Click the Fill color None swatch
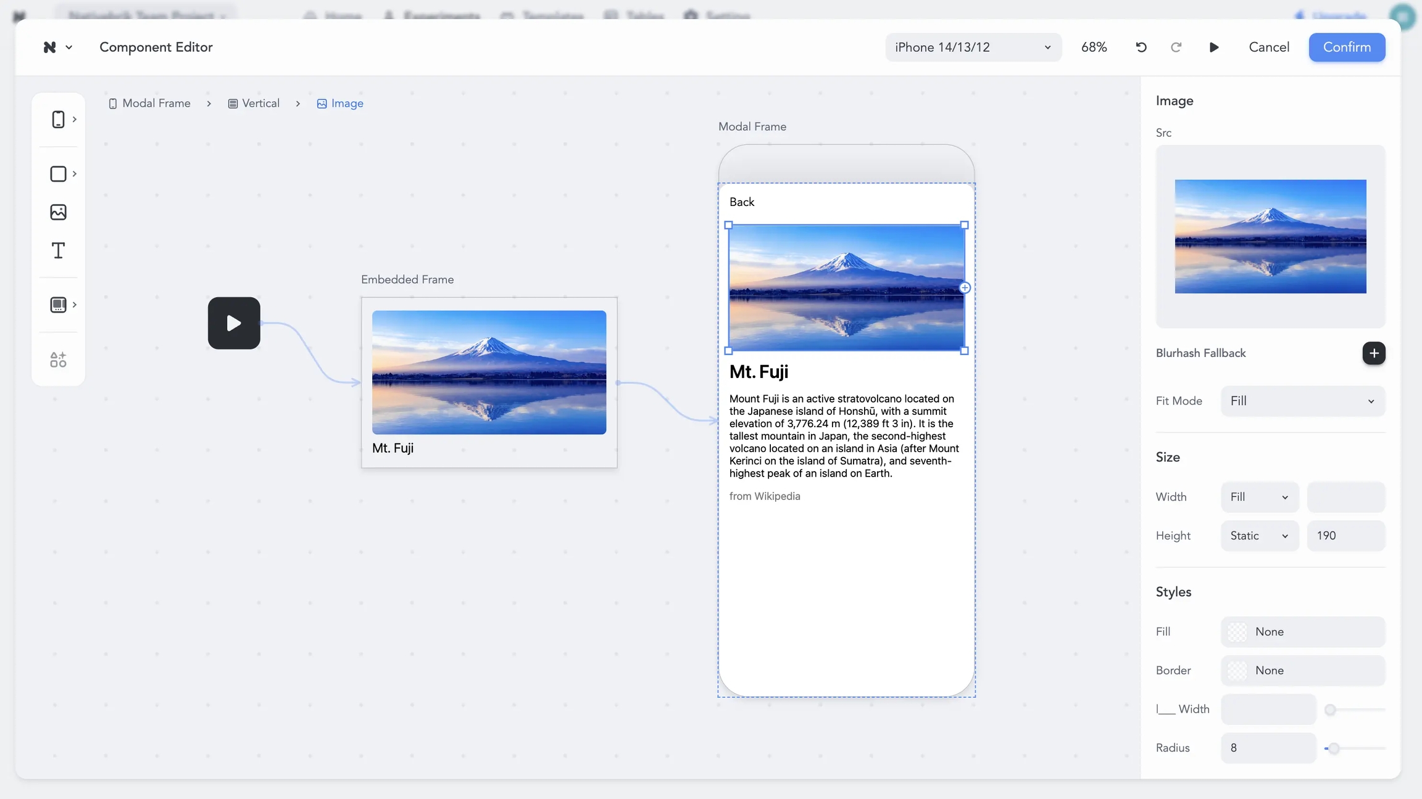 [1237, 632]
